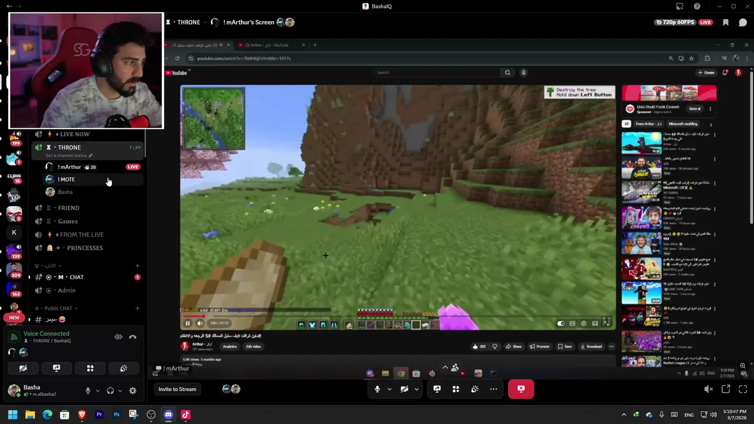
Task: Open inbox icon in the title bar
Action: [x=680, y=6]
